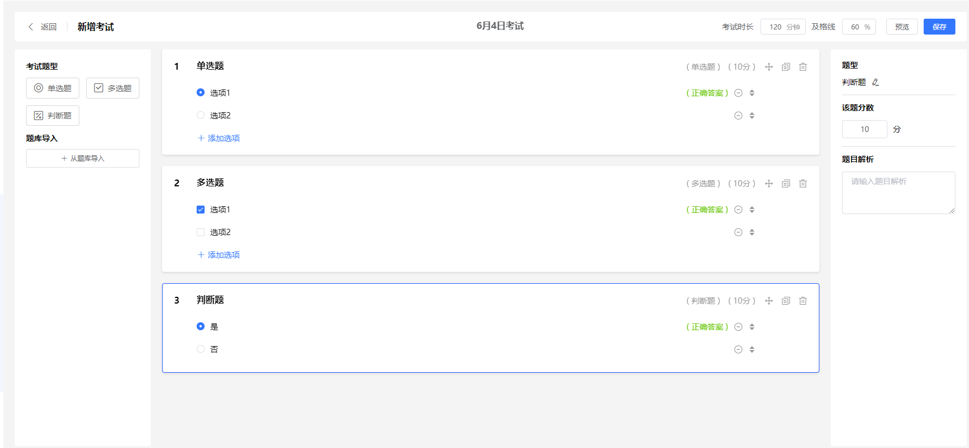Image resolution: width=969 pixels, height=448 pixels.
Task: Duplicate question 3 using copy icon
Action: tap(786, 301)
